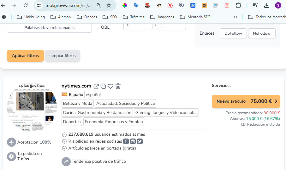Bookmark this page with the star icon
The height and width of the screenshot is (170, 286).
click(x=109, y=5)
